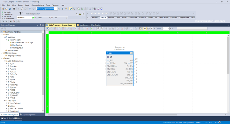Click the Undo arrow icon
The image size is (230, 124).
[30, 9]
